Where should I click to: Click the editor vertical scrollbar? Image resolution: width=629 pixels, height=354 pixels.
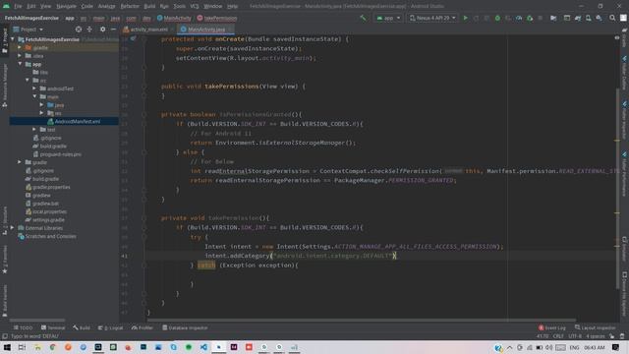pos(617,189)
